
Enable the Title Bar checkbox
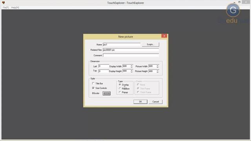pos(93,83)
